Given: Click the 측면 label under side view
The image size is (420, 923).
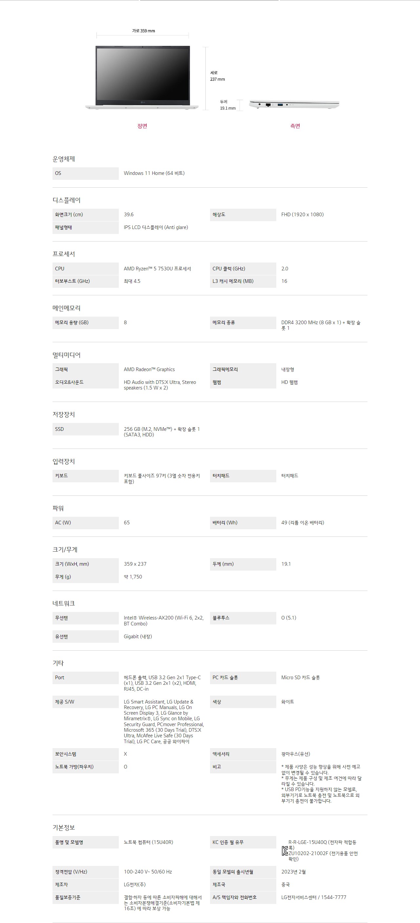Looking at the screenshot, I should tap(295, 126).
